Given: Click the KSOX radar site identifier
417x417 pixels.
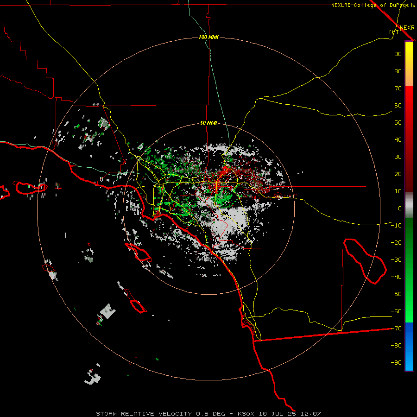Looking at the screenshot, I should coord(246,414).
